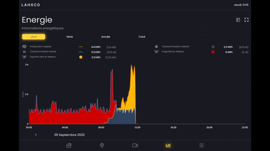Switch to the Mois tab

[70, 37]
